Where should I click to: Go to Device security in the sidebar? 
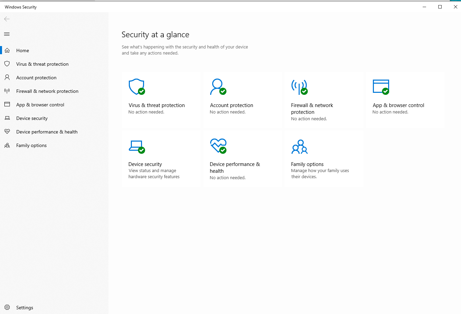[32, 118]
